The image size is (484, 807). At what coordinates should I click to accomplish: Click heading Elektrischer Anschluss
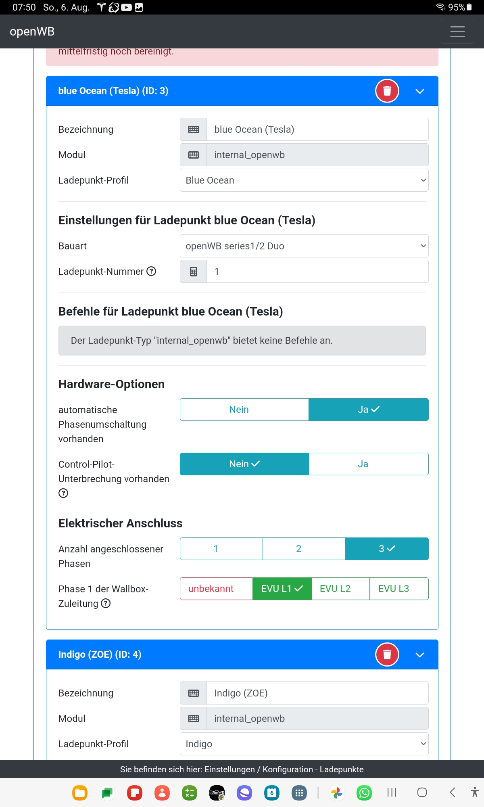pos(120,523)
